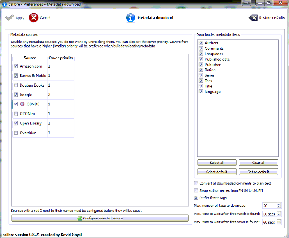Toggle Published date field

coord(201,59)
